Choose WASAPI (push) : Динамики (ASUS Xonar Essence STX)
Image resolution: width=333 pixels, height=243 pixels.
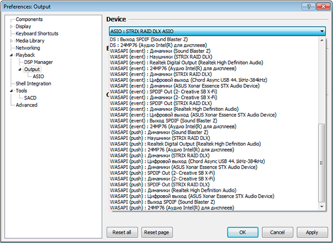click(x=214, y=167)
